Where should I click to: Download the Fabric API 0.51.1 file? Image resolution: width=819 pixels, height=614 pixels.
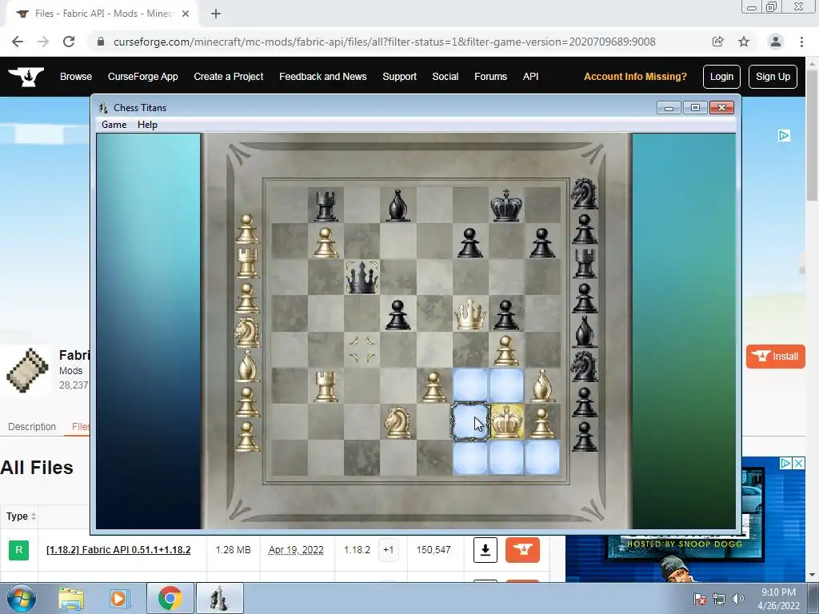coord(485,550)
